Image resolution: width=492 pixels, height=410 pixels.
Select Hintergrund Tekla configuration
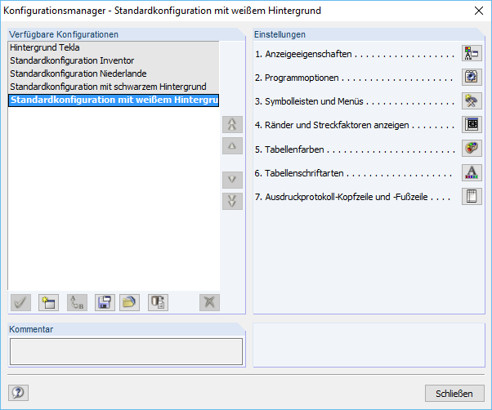[x=114, y=47]
